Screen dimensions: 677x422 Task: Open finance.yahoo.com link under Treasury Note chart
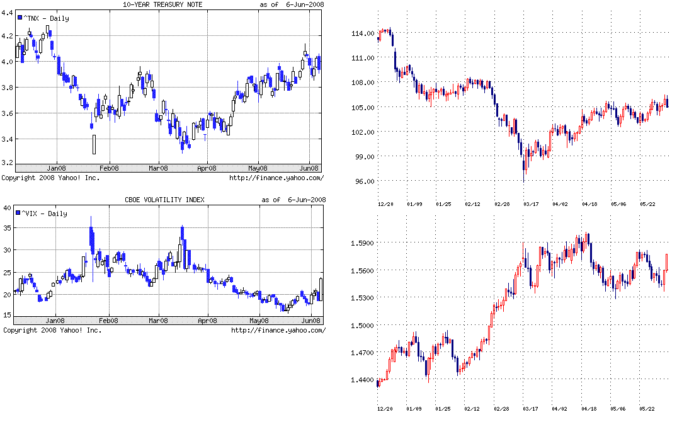(x=278, y=178)
